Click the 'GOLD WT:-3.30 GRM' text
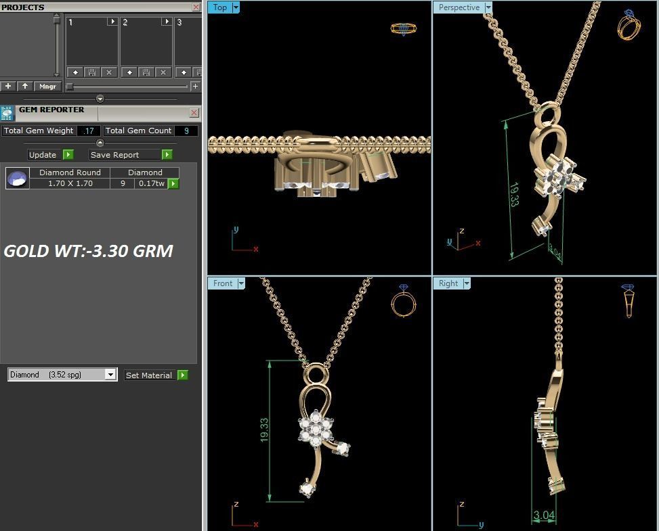The height and width of the screenshot is (531, 659). coord(88,251)
